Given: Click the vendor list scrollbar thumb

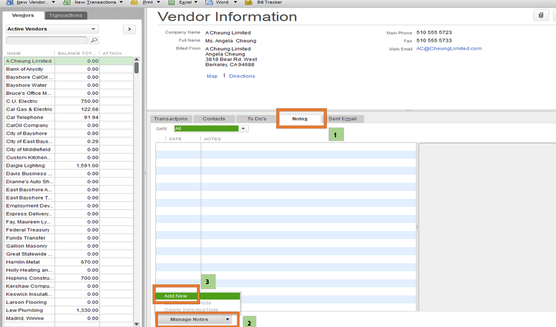Looking at the screenshot, I should point(136,67).
